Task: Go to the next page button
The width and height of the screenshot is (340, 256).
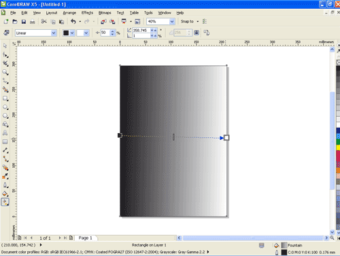Action: (60, 238)
